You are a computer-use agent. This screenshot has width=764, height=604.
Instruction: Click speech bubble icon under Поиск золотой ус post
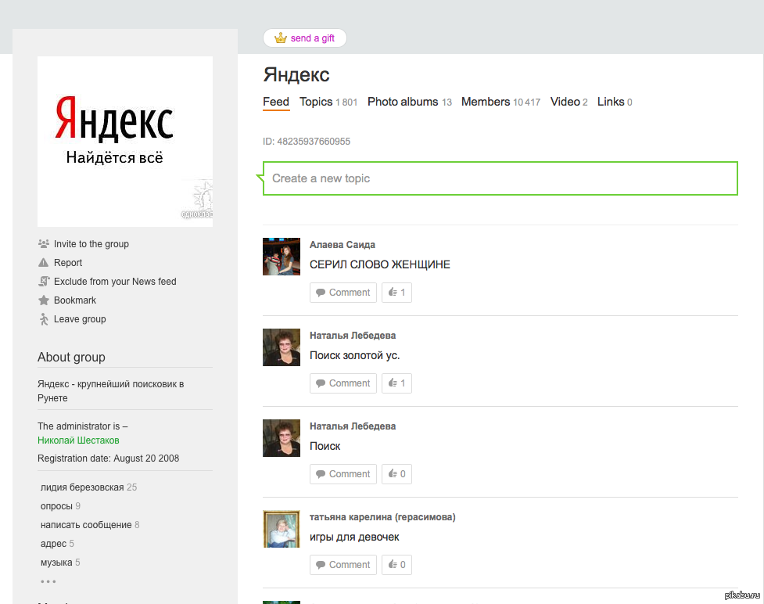[x=321, y=383]
